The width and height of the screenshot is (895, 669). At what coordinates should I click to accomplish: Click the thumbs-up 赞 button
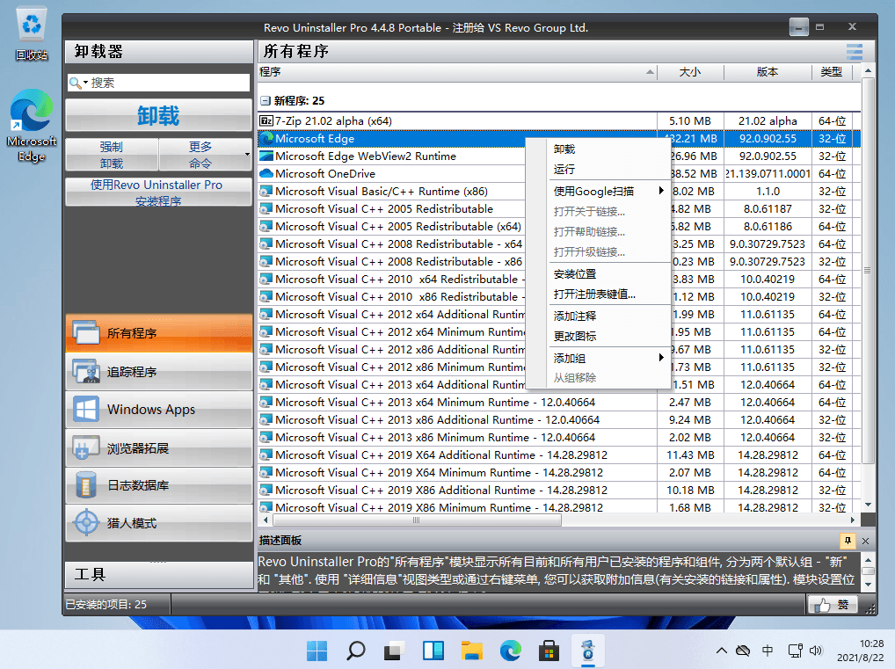pyautogui.click(x=833, y=605)
